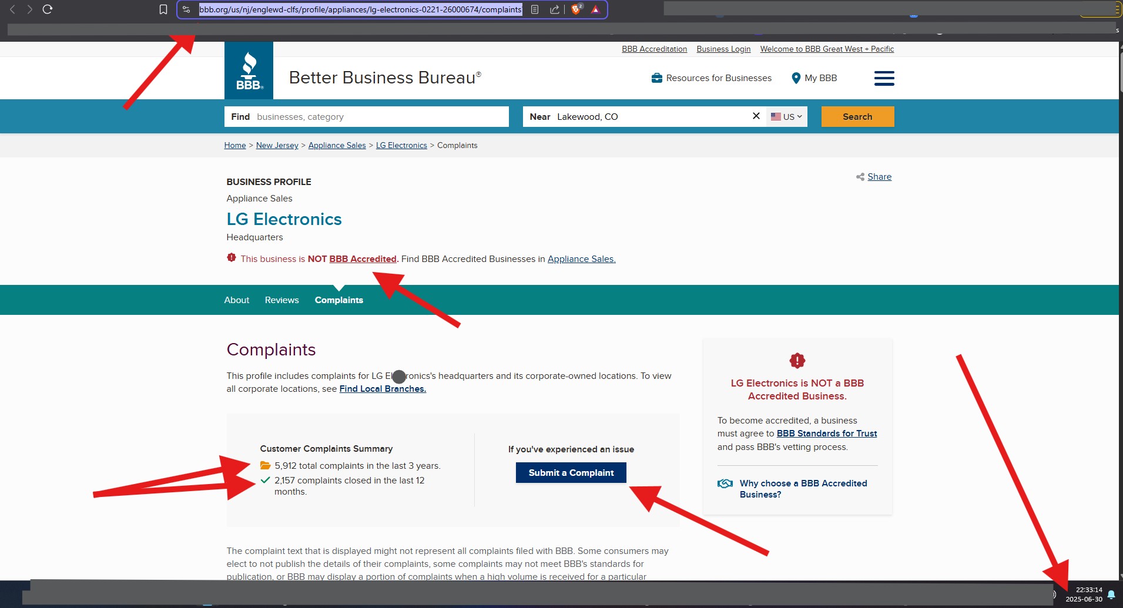Open Welcome to BBB Great West + Pacific link
Viewport: 1123px width, 608px height.
(x=827, y=49)
